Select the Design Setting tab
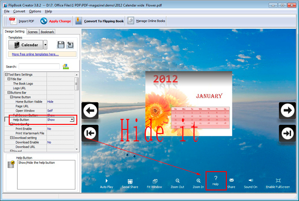Image resolution: width=299 pixels, height=201 pixels. click(x=15, y=31)
